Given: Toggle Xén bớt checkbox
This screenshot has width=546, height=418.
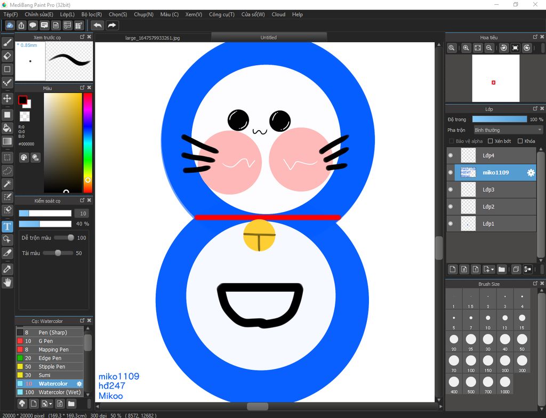Looking at the screenshot, I should click(491, 141).
